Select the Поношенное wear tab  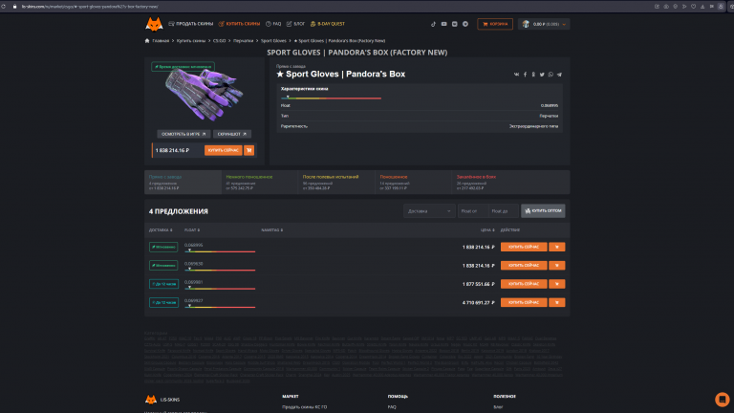413,183
